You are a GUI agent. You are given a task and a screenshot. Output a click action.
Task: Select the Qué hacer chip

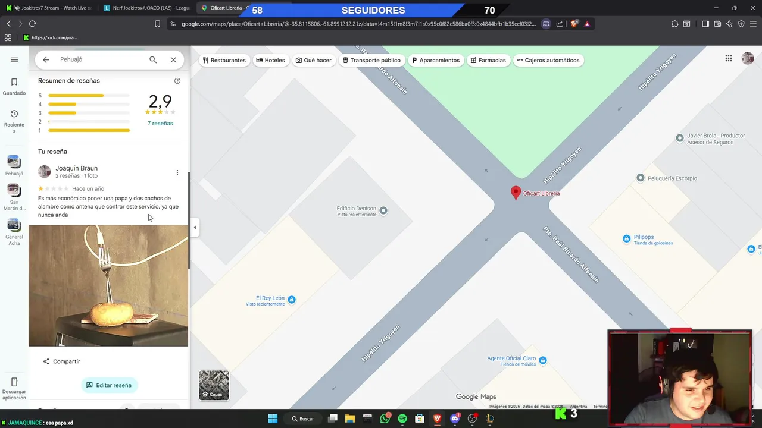(x=314, y=60)
